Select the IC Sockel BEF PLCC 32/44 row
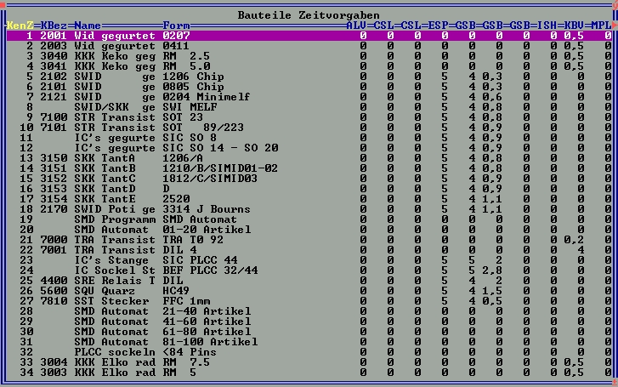 (128, 270)
